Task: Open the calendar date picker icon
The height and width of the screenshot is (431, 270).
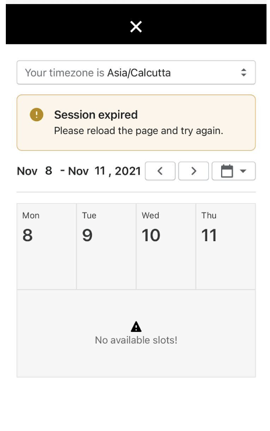Action: tap(227, 171)
